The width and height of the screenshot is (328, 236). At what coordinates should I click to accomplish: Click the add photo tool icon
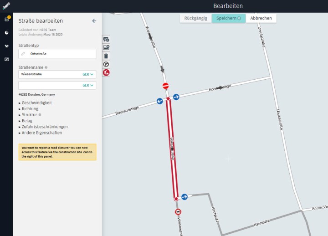coord(106,48)
